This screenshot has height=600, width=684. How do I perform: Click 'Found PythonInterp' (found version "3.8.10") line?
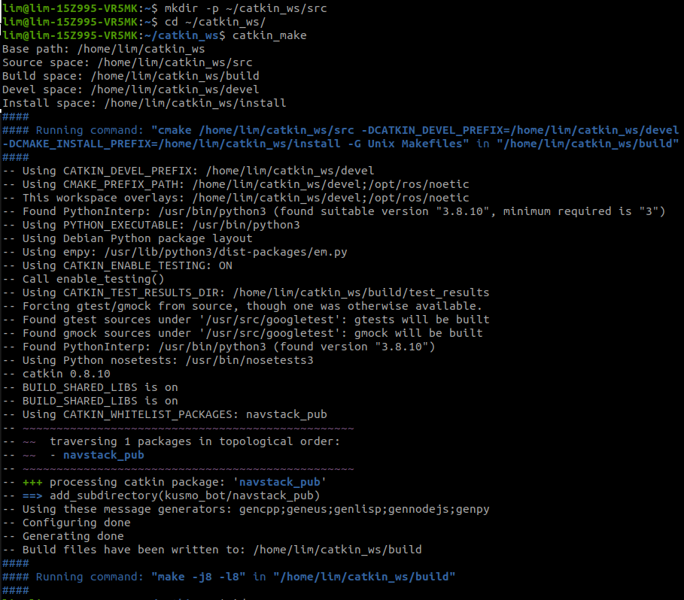pos(218,347)
